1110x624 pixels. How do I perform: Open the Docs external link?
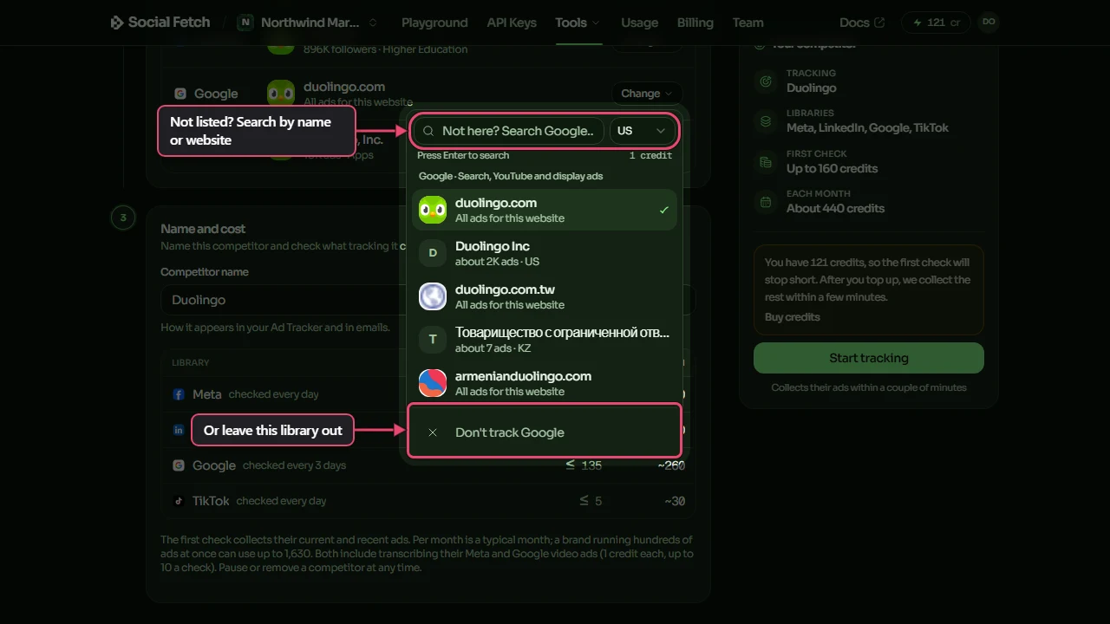(862, 23)
